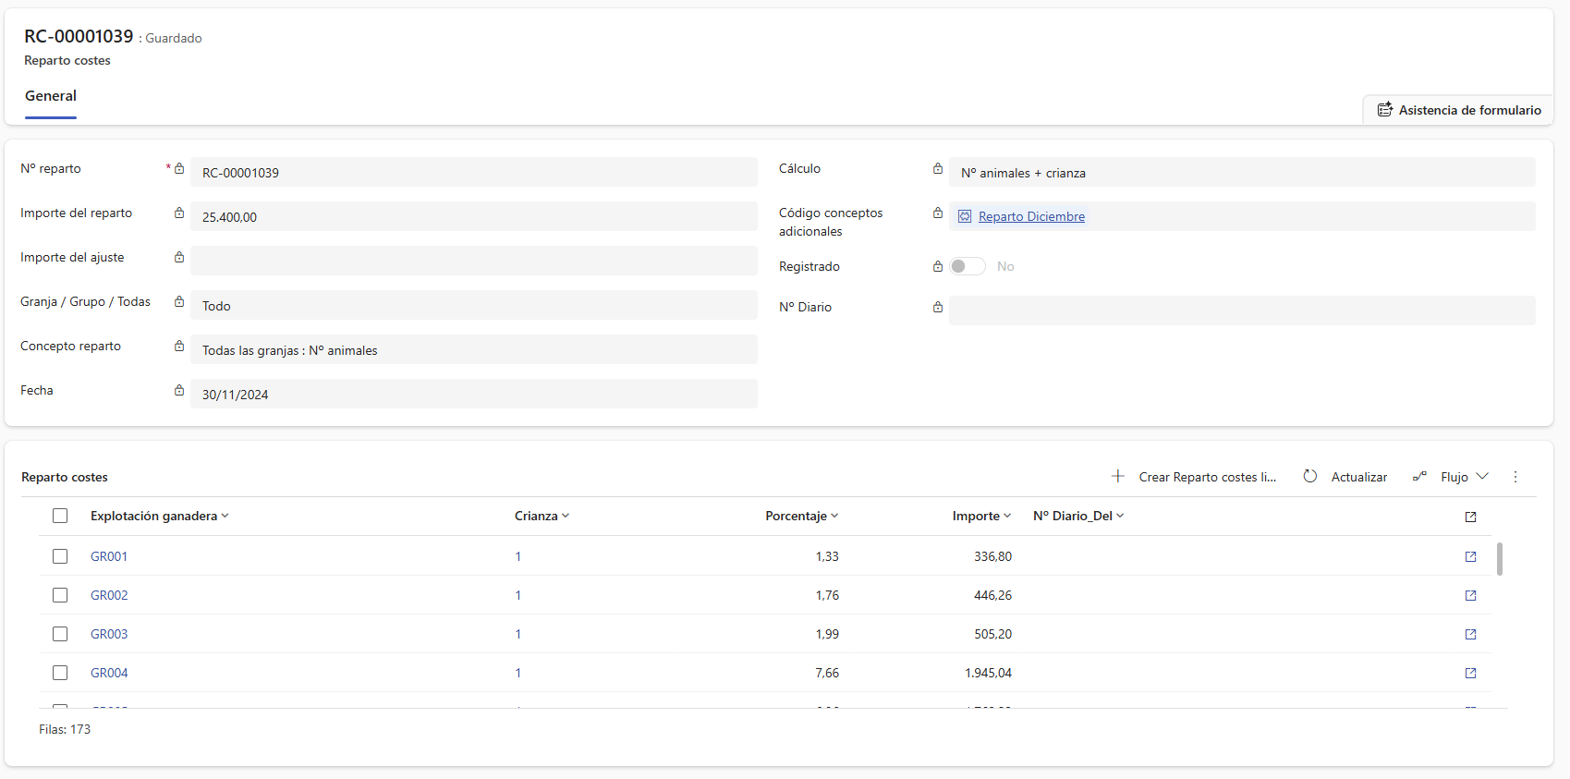The image size is (1570, 779).
Task: Check the GR002 row checkbox
Action: coord(60,595)
